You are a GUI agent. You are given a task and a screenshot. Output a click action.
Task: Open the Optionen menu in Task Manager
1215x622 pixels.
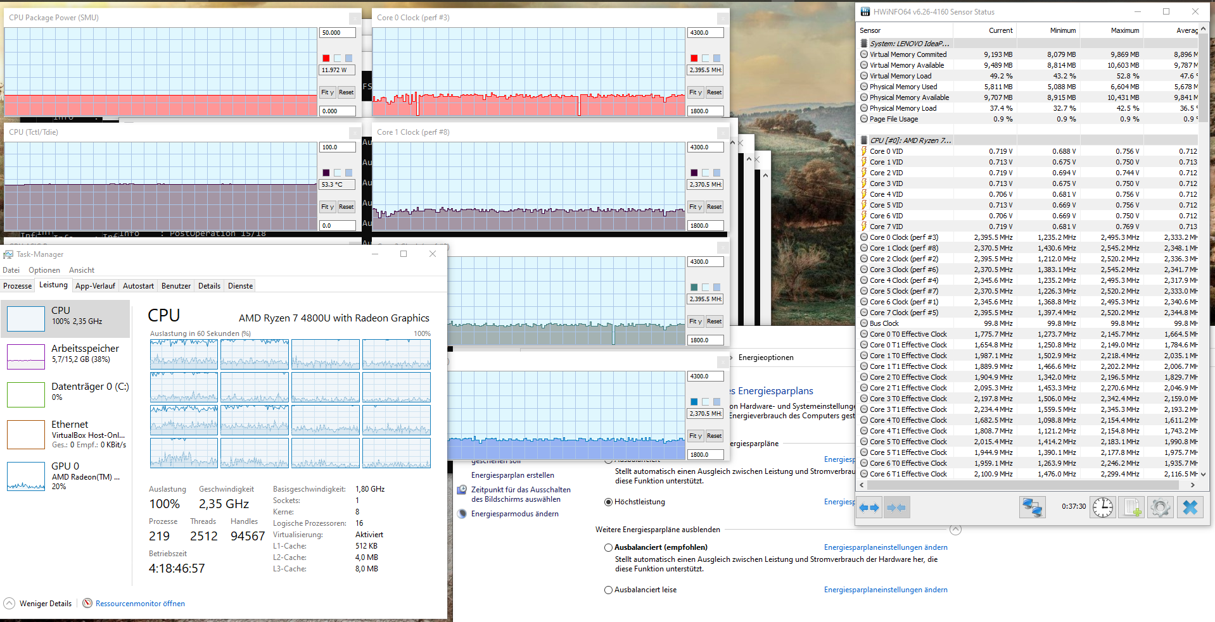coord(44,270)
